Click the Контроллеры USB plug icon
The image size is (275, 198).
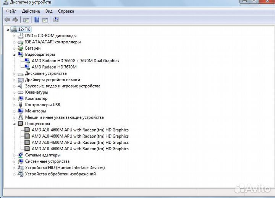point(21,105)
